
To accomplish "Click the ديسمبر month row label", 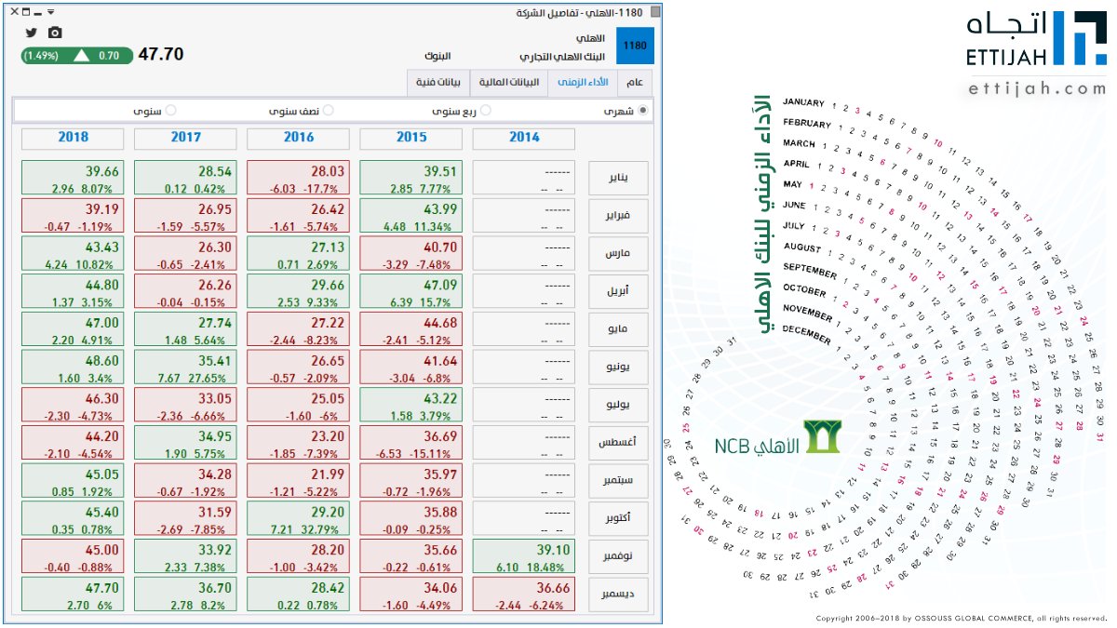I will (620, 595).
